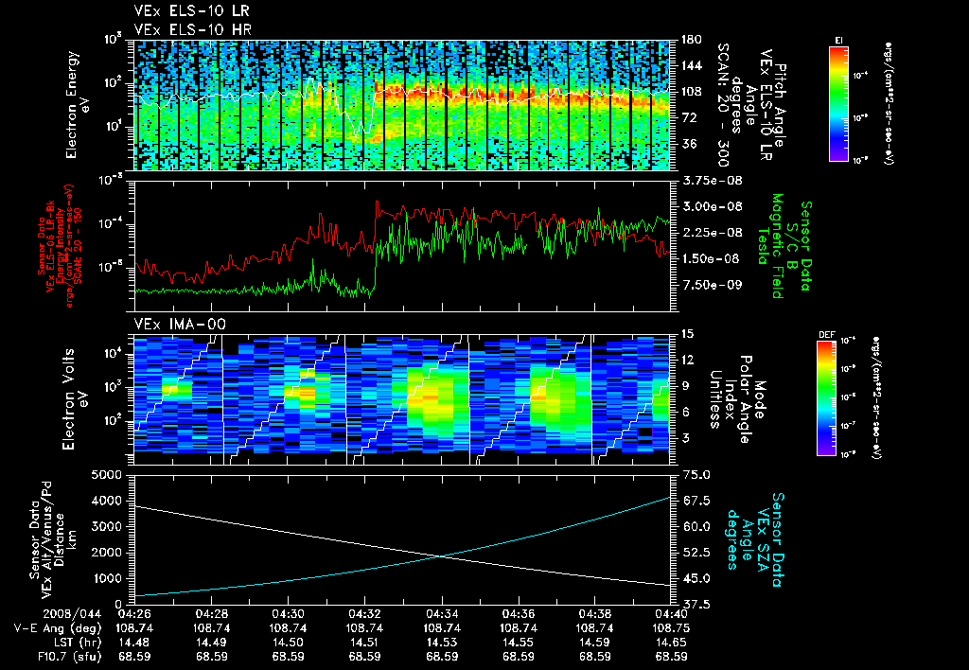Click the 'V-E Ang (deg)' row label

point(58,628)
